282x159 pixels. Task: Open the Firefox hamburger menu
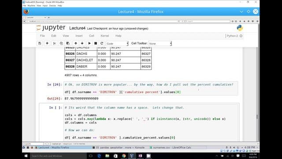[257, 21]
